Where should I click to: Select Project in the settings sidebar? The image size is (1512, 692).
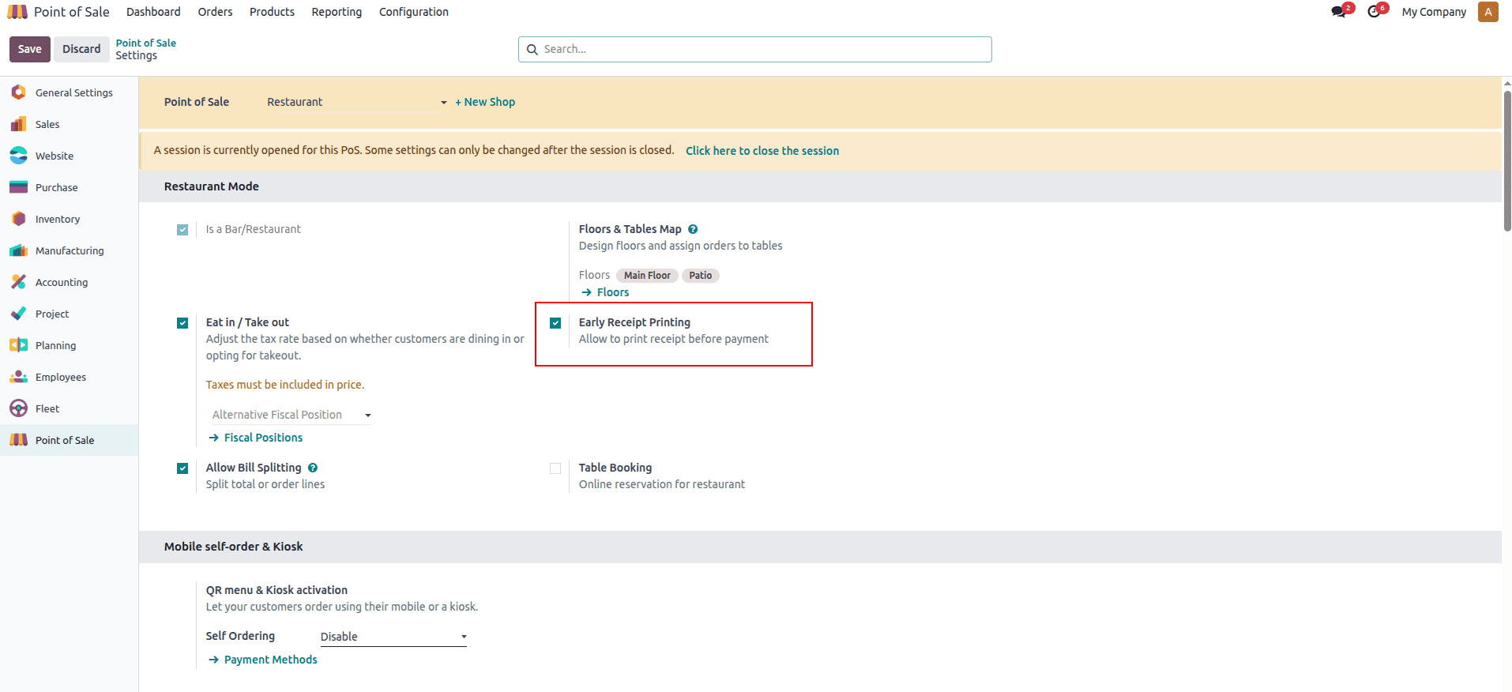pos(69,314)
